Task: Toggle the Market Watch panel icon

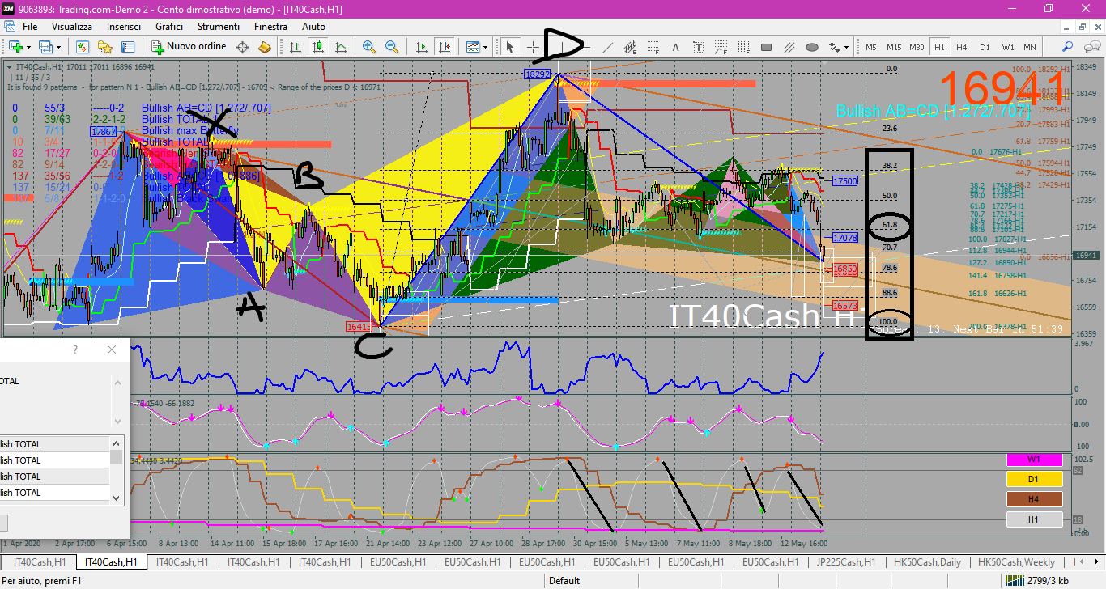Action: coord(82,47)
